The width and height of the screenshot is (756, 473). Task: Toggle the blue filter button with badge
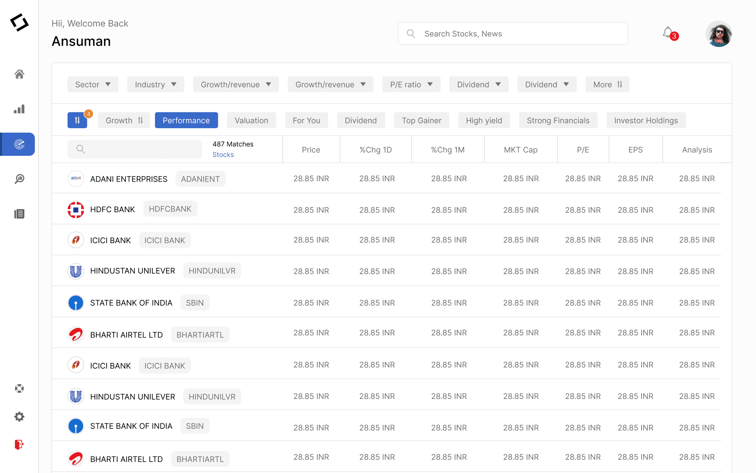(77, 120)
